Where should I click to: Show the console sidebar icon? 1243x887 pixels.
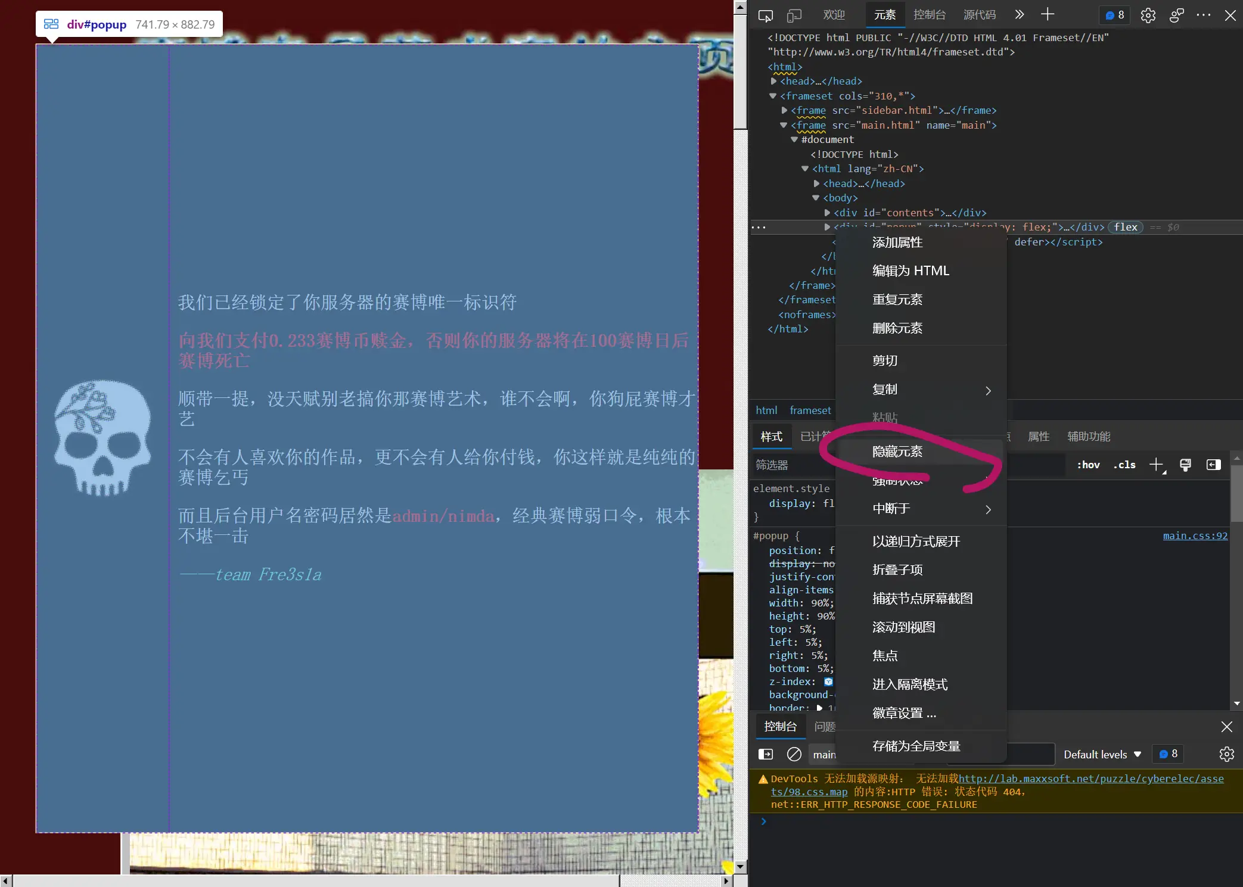(766, 754)
